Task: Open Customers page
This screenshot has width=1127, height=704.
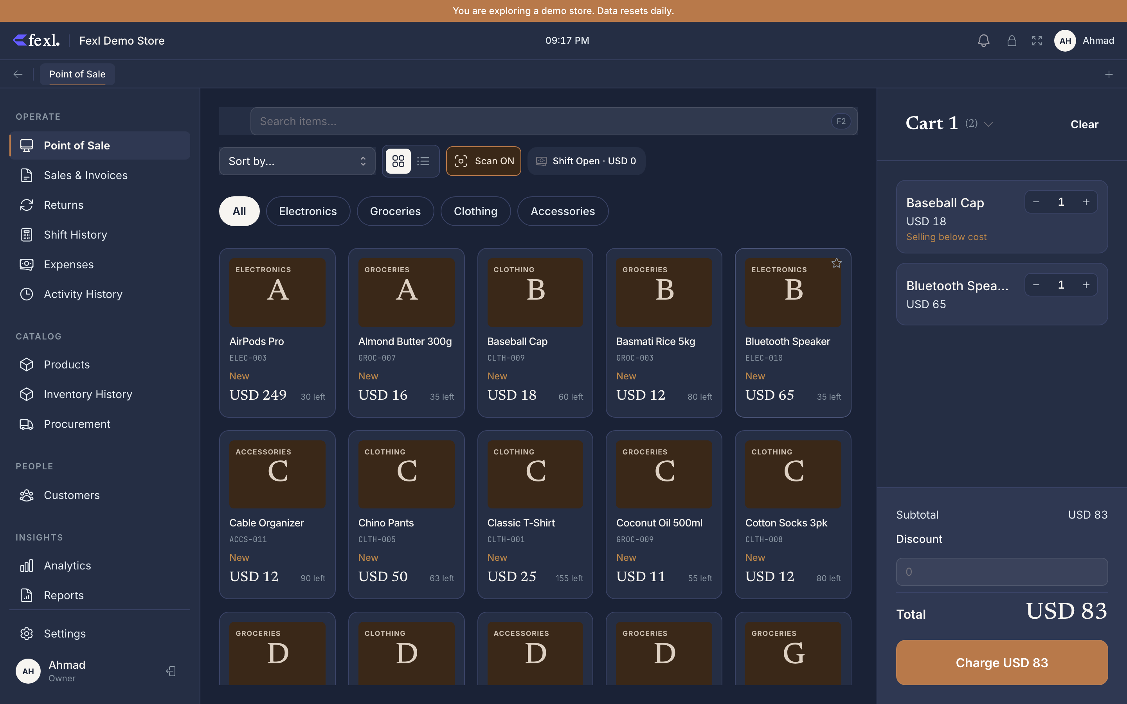Action: 100,496
